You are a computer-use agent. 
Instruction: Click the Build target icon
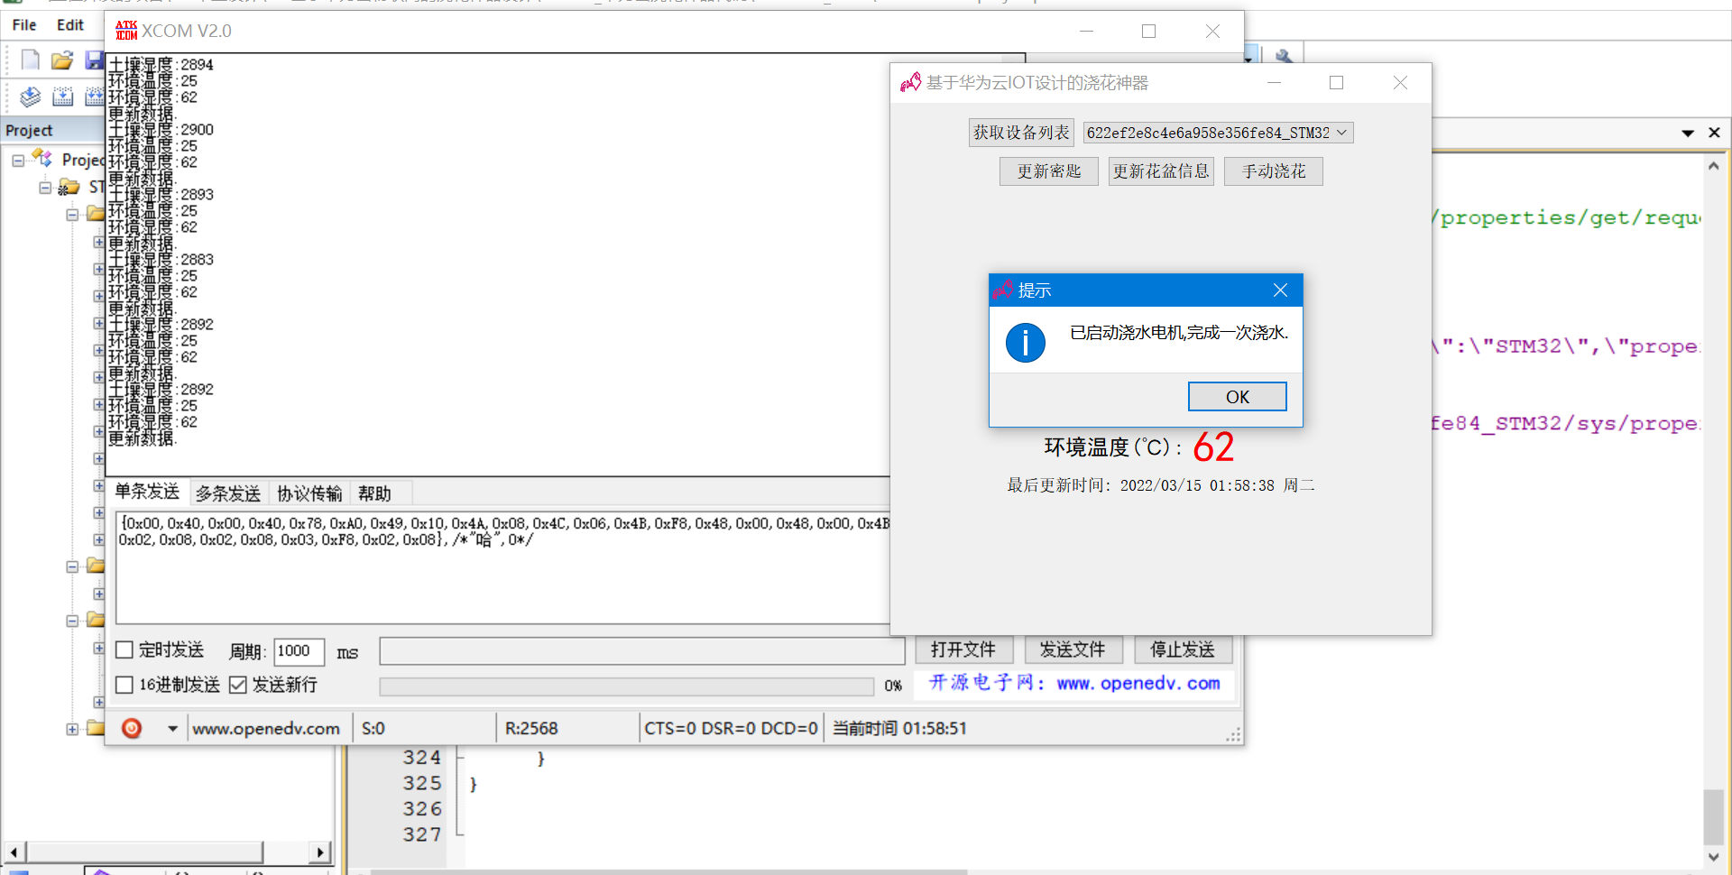63,97
